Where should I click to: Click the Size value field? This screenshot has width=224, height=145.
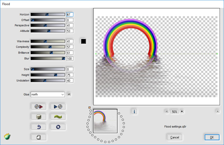click(70, 69)
